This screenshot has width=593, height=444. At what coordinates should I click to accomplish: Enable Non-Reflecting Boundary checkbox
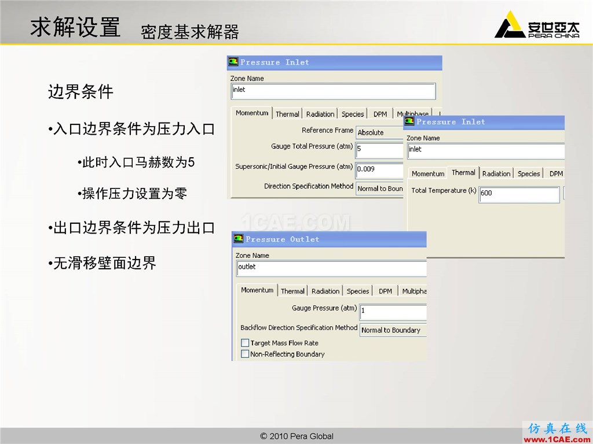click(245, 354)
